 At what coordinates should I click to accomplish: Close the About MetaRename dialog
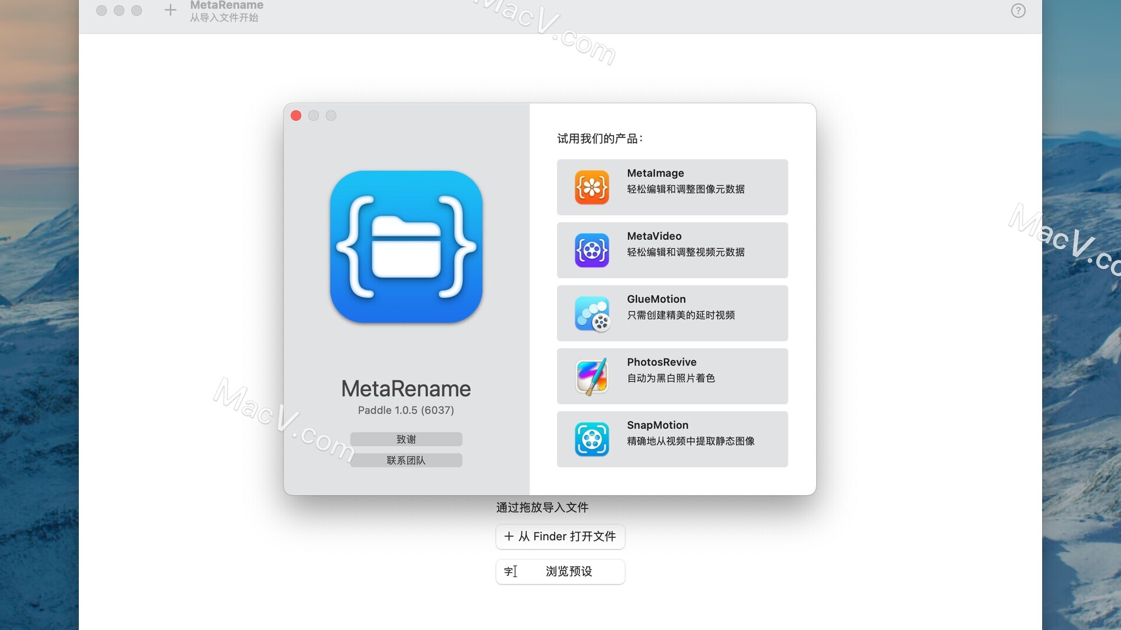(296, 116)
